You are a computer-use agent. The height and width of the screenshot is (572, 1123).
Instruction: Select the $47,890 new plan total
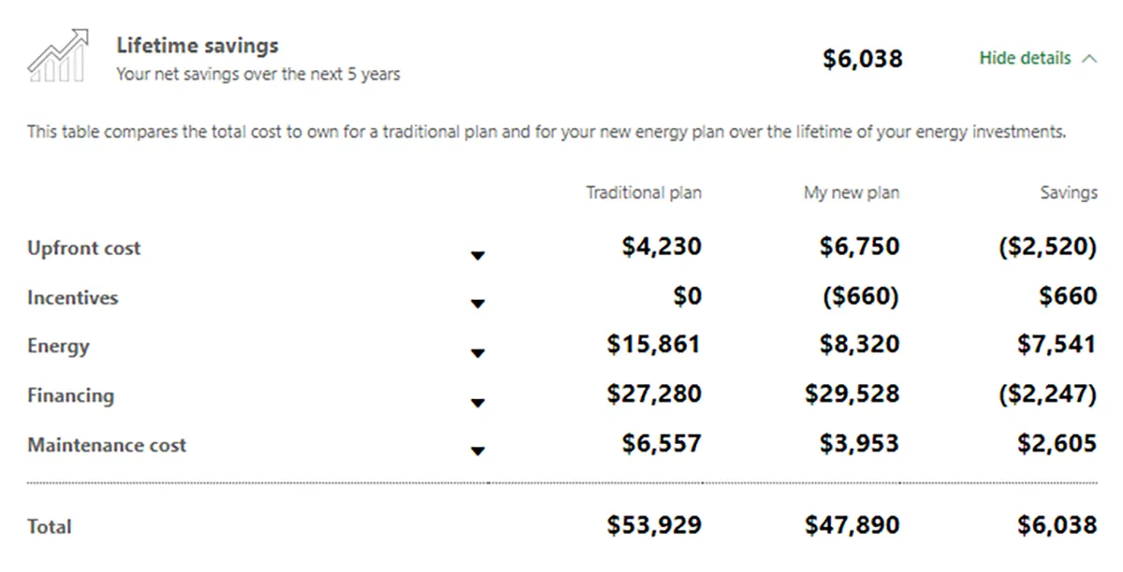click(852, 525)
